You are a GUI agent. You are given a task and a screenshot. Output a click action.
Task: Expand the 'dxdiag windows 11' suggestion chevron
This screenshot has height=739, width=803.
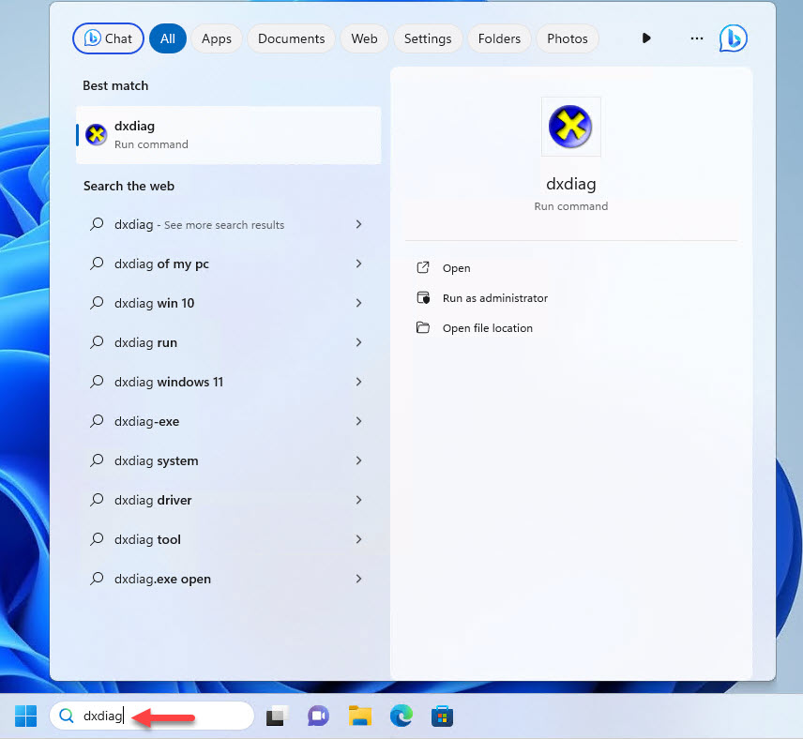coord(358,383)
